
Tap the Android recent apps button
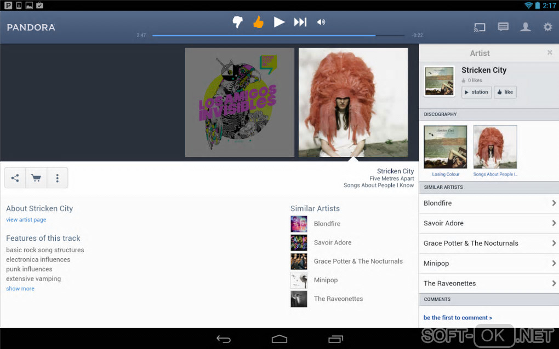pyautogui.click(x=335, y=339)
